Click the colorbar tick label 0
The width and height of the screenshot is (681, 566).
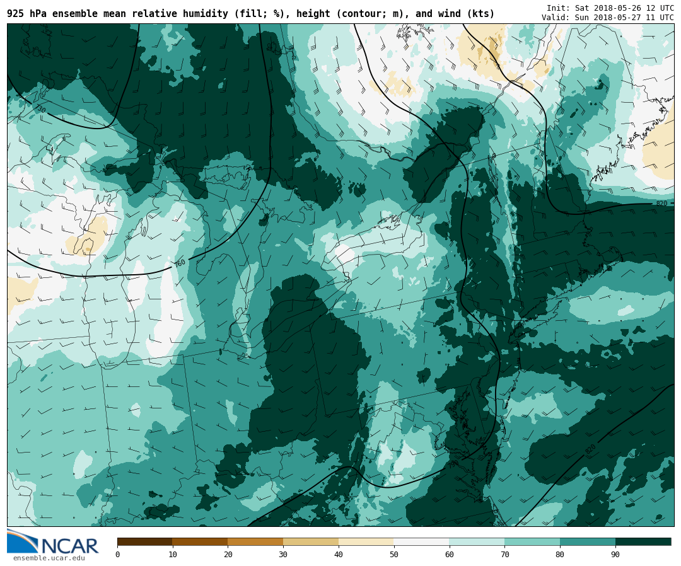click(x=118, y=554)
